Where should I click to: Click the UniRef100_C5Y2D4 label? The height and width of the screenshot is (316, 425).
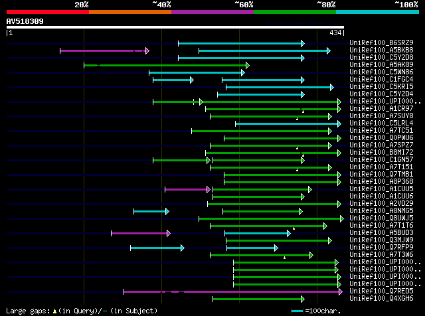[381, 94]
